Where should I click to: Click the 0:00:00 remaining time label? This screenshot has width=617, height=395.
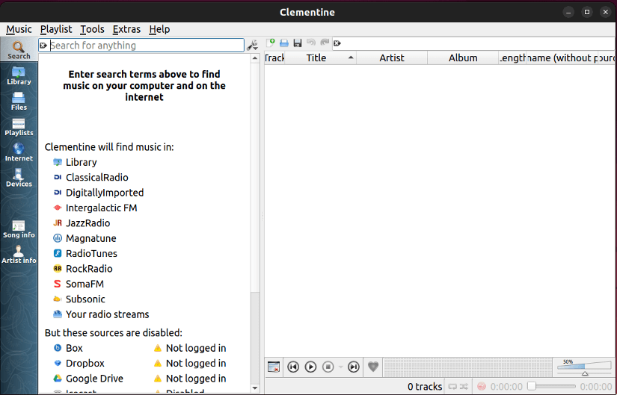coord(596,387)
